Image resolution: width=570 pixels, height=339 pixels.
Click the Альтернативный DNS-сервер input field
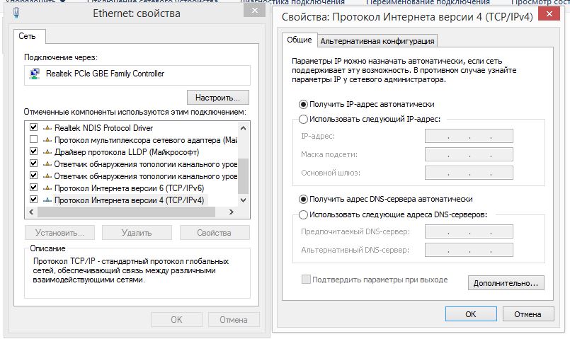click(x=469, y=250)
